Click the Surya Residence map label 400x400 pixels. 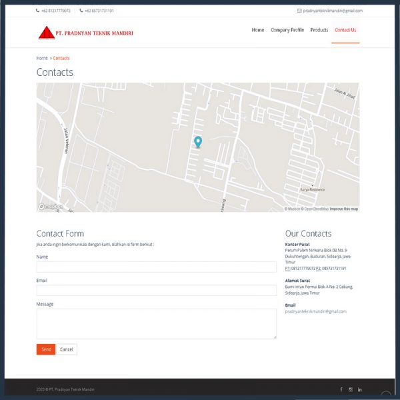point(312,189)
